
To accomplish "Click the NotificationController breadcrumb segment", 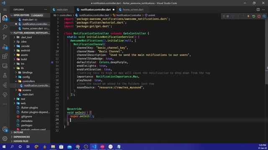I will 129,15.
